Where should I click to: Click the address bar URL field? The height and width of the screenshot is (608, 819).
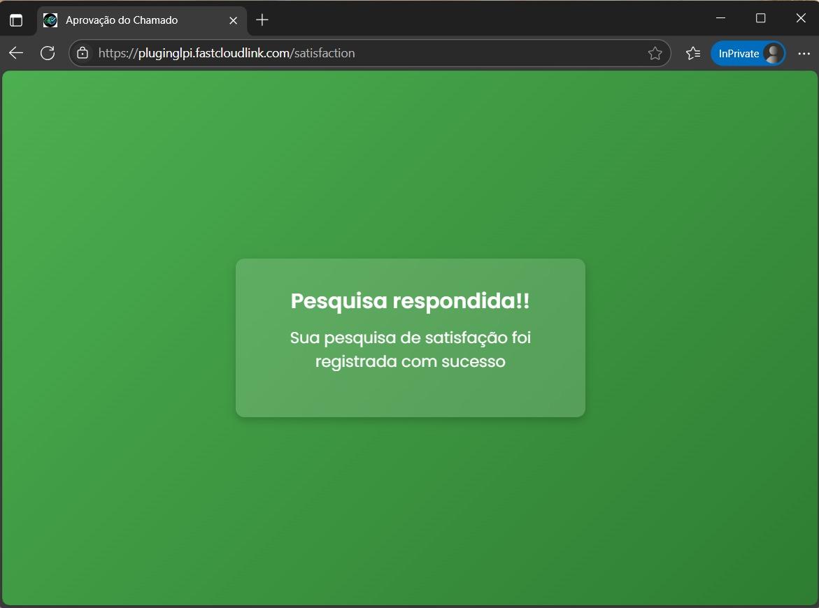click(x=350, y=53)
